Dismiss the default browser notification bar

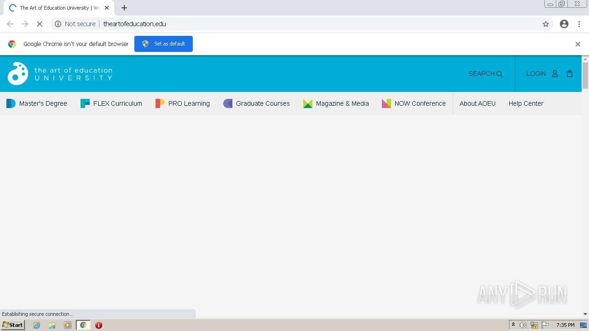(x=578, y=44)
